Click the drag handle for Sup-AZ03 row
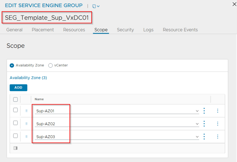This screenshot has width=237, height=162. (x=26, y=136)
